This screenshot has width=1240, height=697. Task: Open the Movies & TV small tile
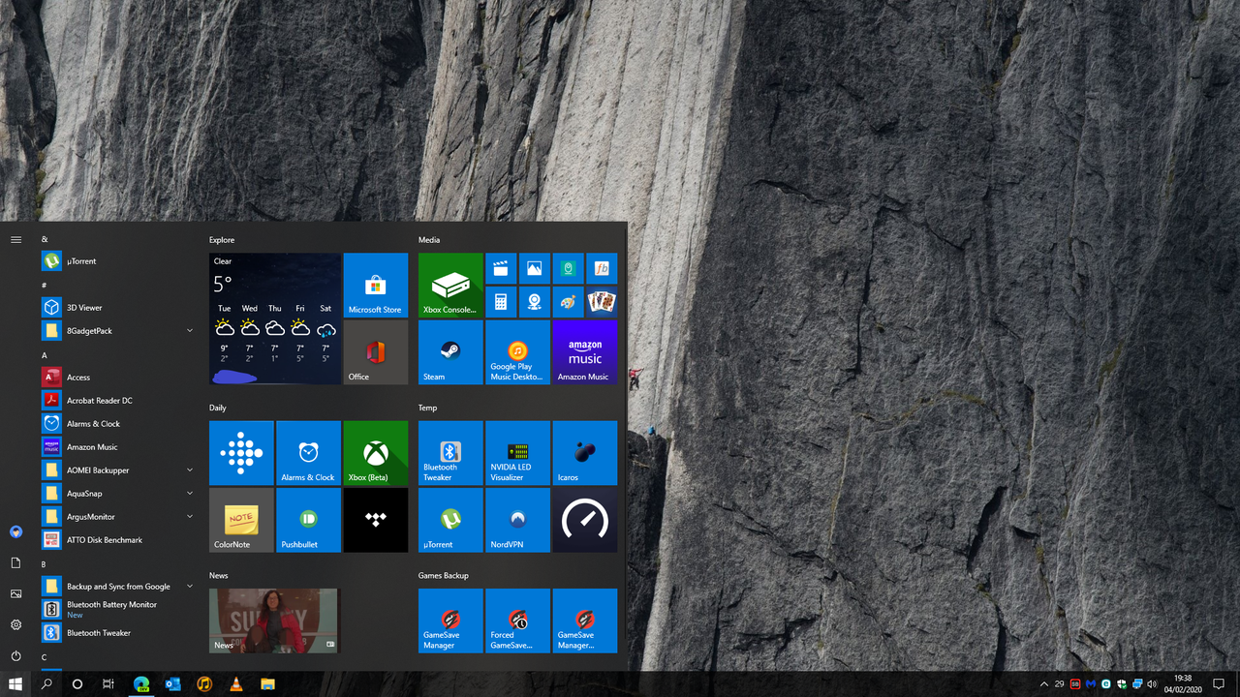coord(501,269)
